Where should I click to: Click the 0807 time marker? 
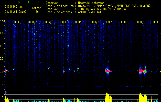coord(109,22)
